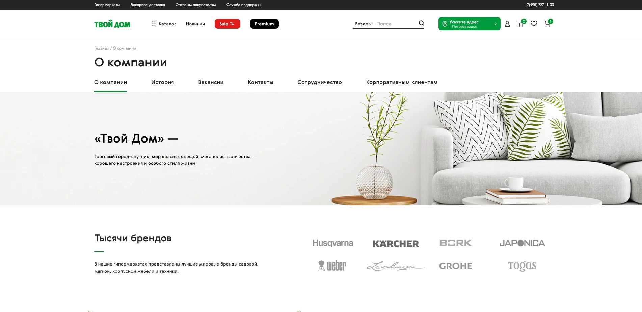Click the black Premium button

(264, 24)
